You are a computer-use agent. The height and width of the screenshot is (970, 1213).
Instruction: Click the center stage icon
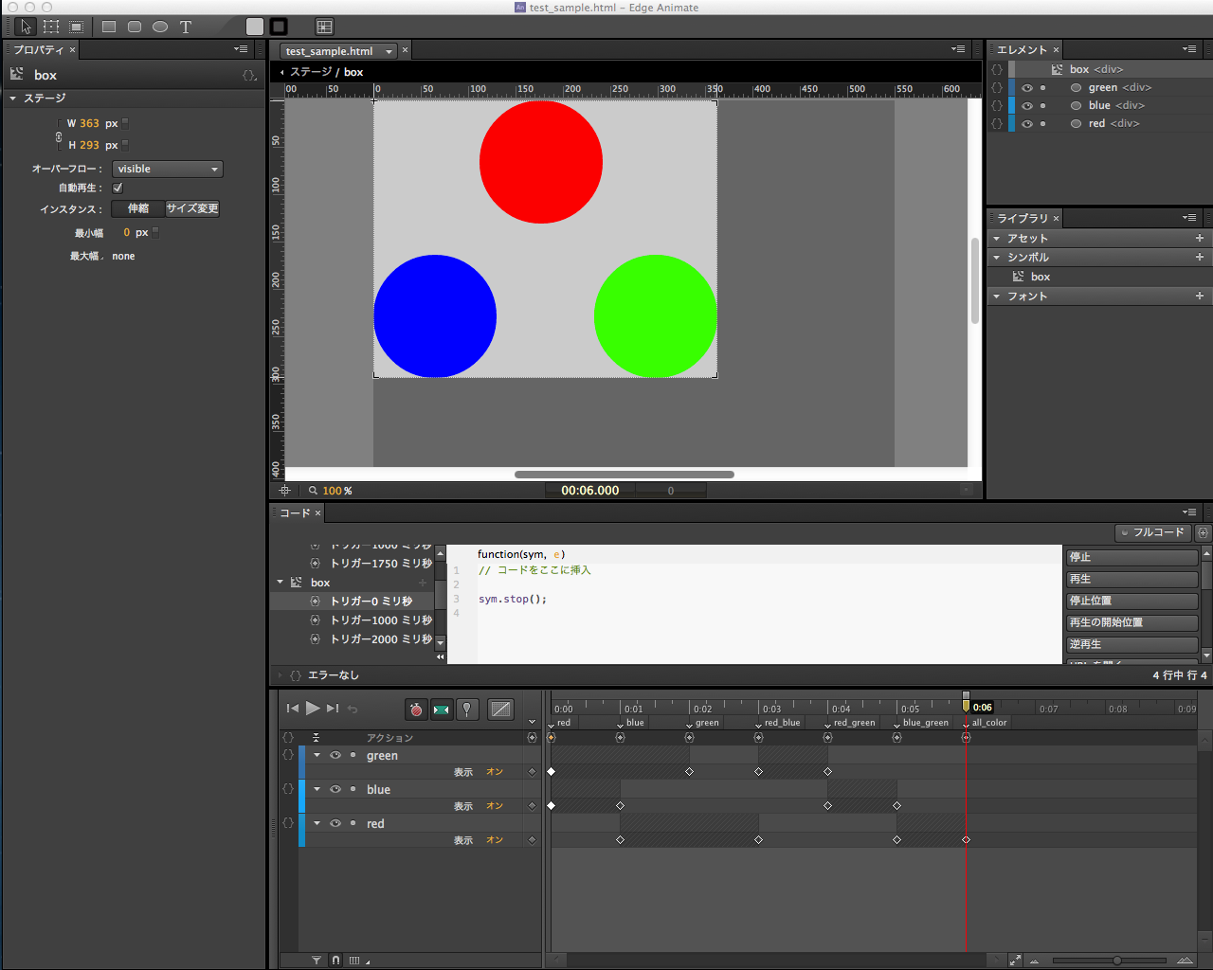click(284, 491)
